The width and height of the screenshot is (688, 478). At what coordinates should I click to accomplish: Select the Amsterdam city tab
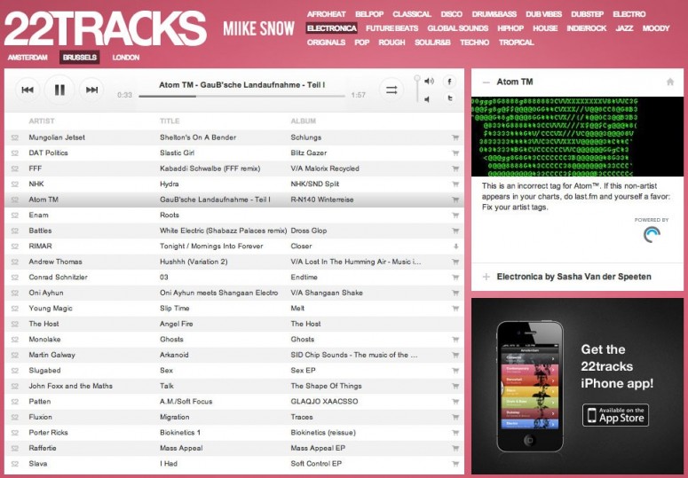click(28, 58)
